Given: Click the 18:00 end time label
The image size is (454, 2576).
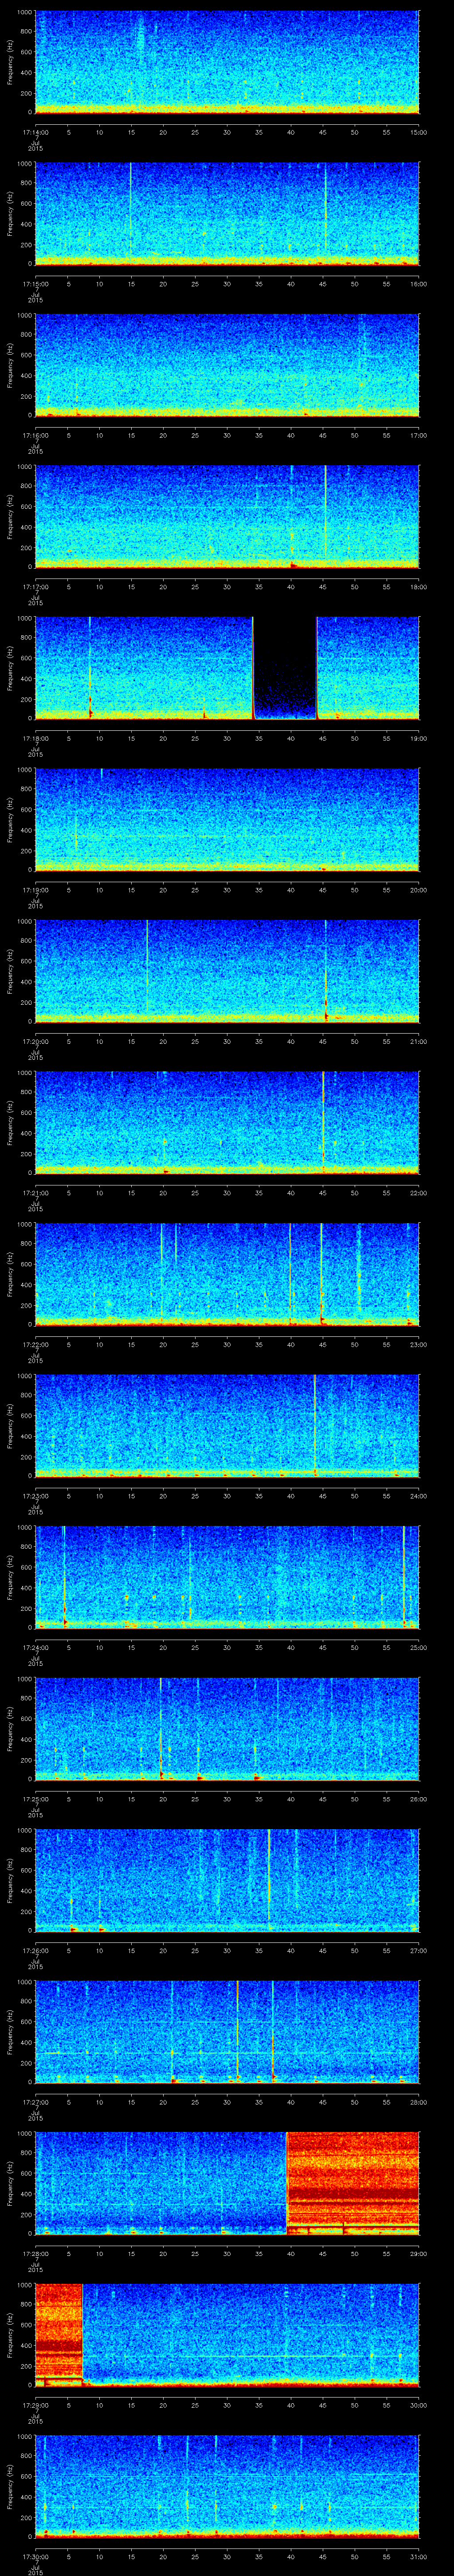Looking at the screenshot, I should (418, 586).
